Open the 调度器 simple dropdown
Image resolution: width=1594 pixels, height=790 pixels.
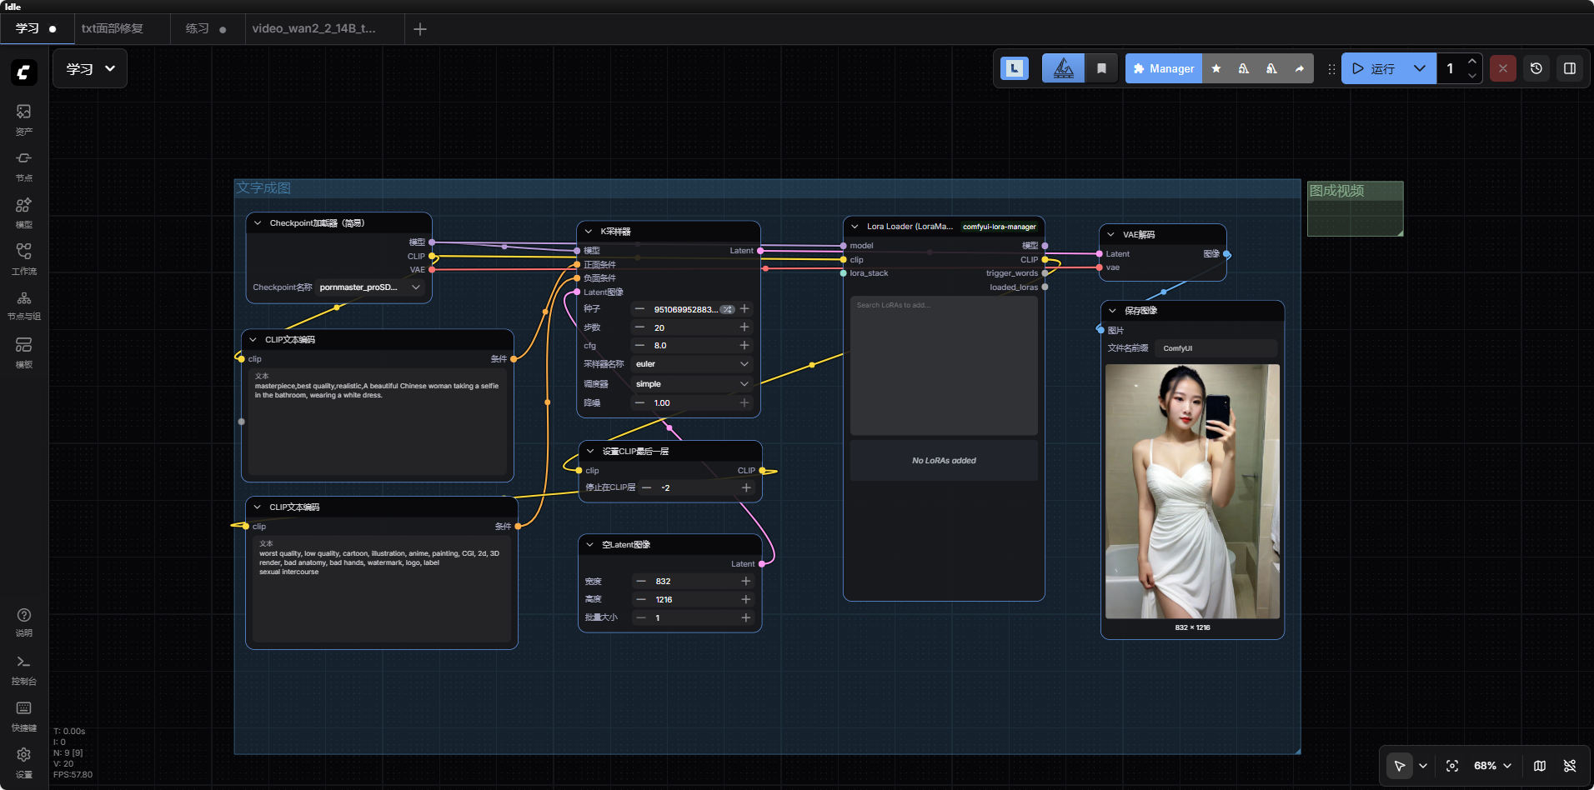(x=691, y=384)
